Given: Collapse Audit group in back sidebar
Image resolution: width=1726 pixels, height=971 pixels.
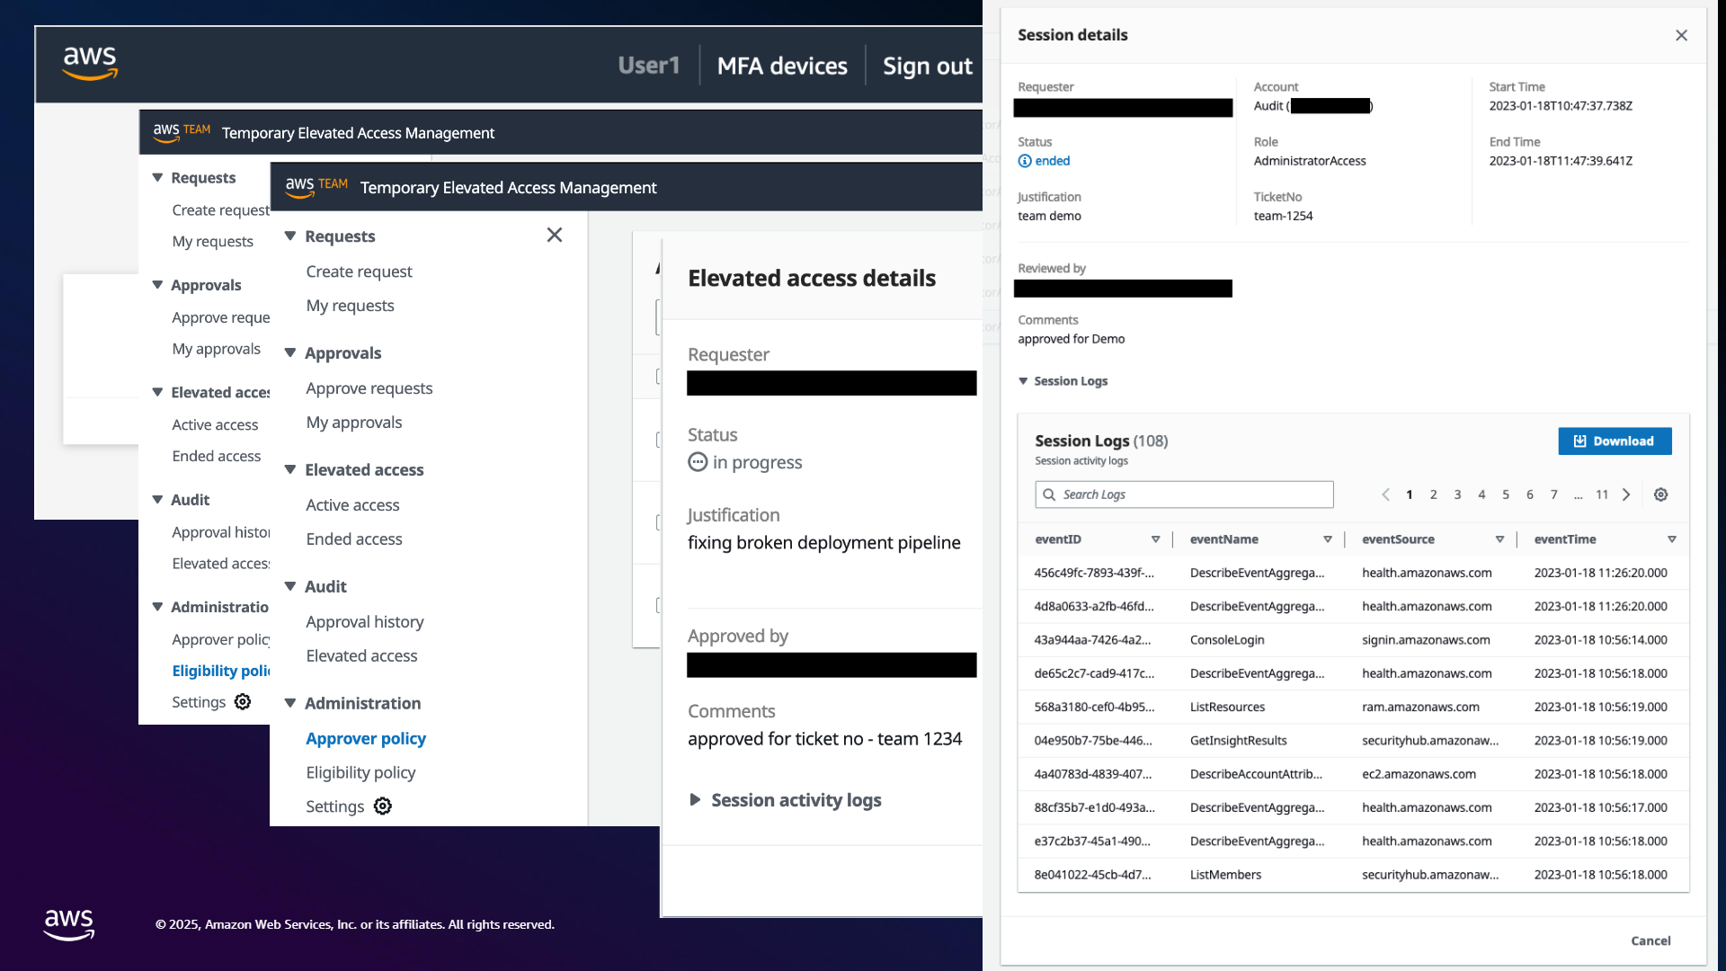Looking at the screenshot, I should coord(157,499).
